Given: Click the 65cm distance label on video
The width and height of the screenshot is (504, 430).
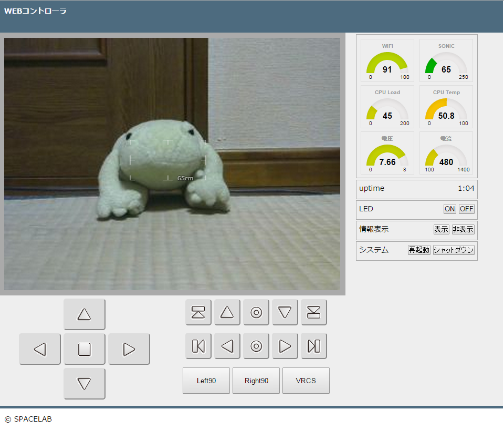Looking at the screenshot, I should coord(185,178).
